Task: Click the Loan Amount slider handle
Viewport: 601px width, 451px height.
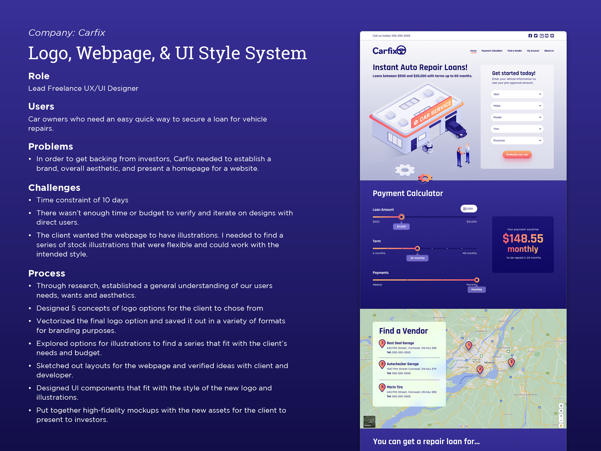Action: 401,217
